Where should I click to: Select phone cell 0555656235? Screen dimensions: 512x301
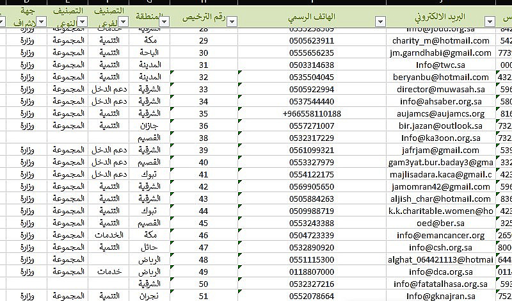point(312,53)
